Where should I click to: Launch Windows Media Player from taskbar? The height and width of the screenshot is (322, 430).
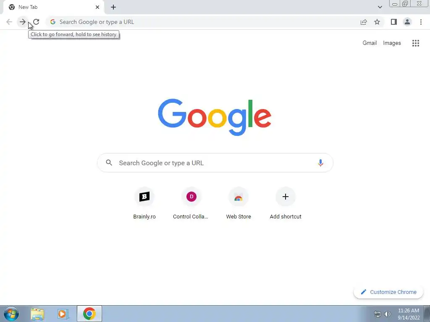63,314
